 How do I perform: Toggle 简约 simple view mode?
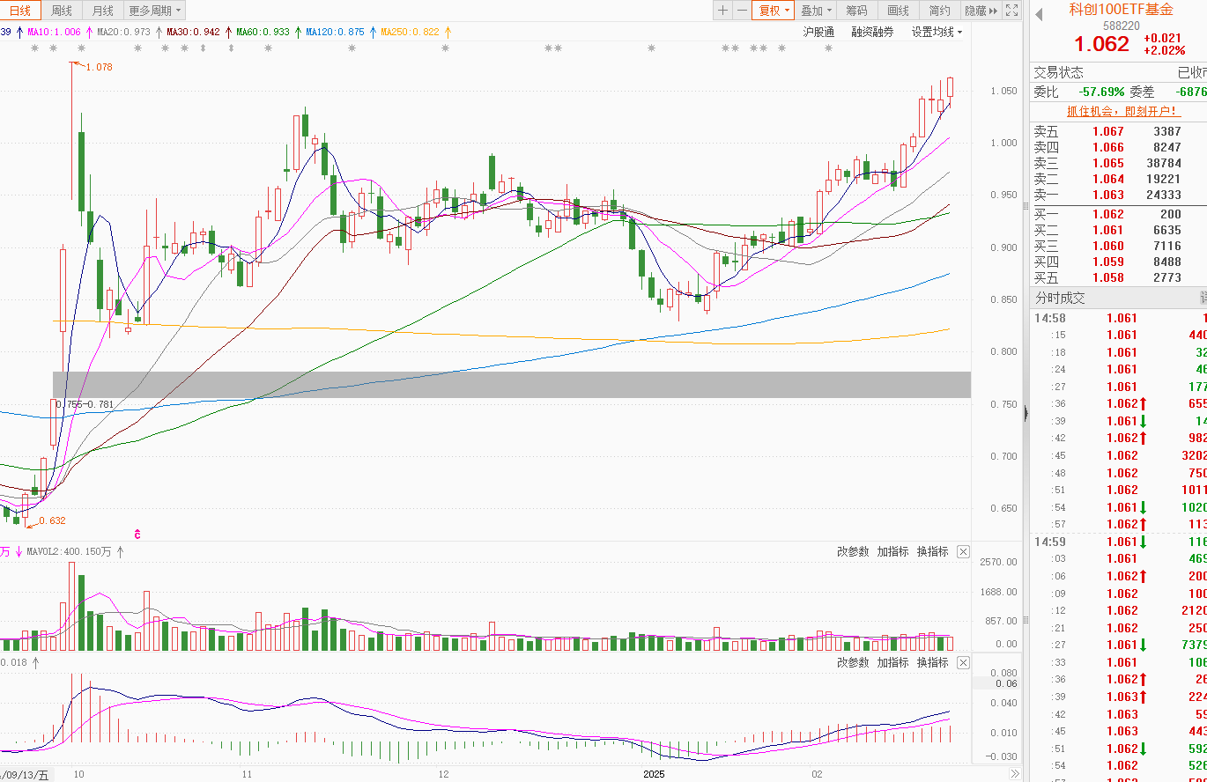pyautogui.click(x=939, y=11)
